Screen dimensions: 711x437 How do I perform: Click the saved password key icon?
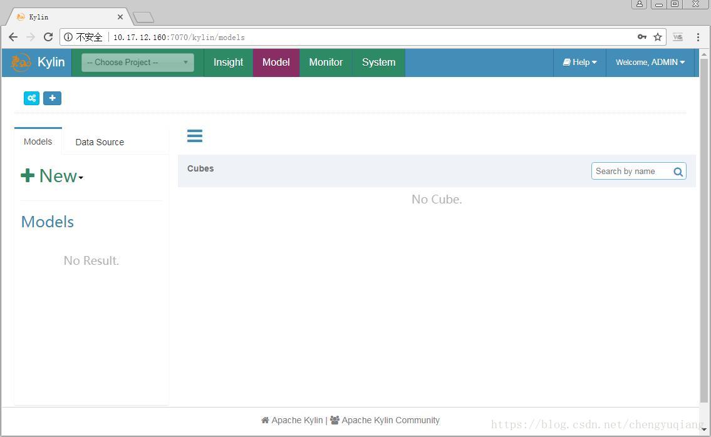pos(641,37)
